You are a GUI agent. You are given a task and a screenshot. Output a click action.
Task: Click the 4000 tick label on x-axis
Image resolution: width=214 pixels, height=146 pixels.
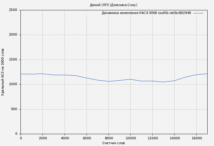coord(65,138)
